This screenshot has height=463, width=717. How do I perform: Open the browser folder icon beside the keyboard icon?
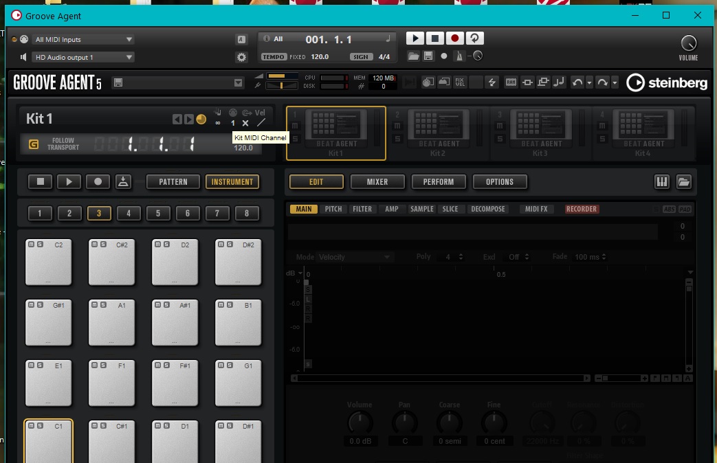[x=683, y=182]
